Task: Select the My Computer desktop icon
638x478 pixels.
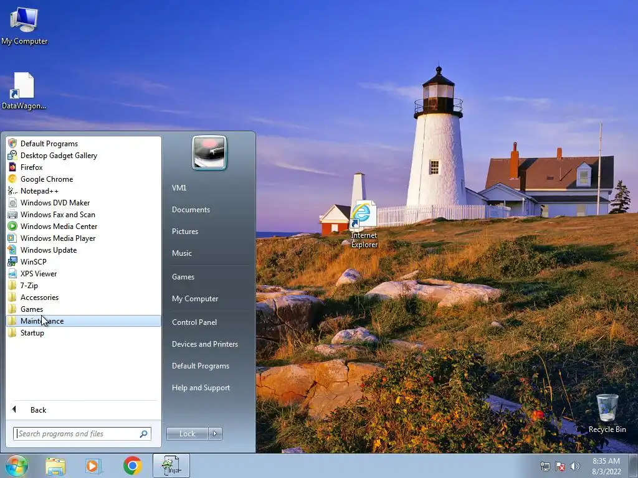Action: point(24,26)
